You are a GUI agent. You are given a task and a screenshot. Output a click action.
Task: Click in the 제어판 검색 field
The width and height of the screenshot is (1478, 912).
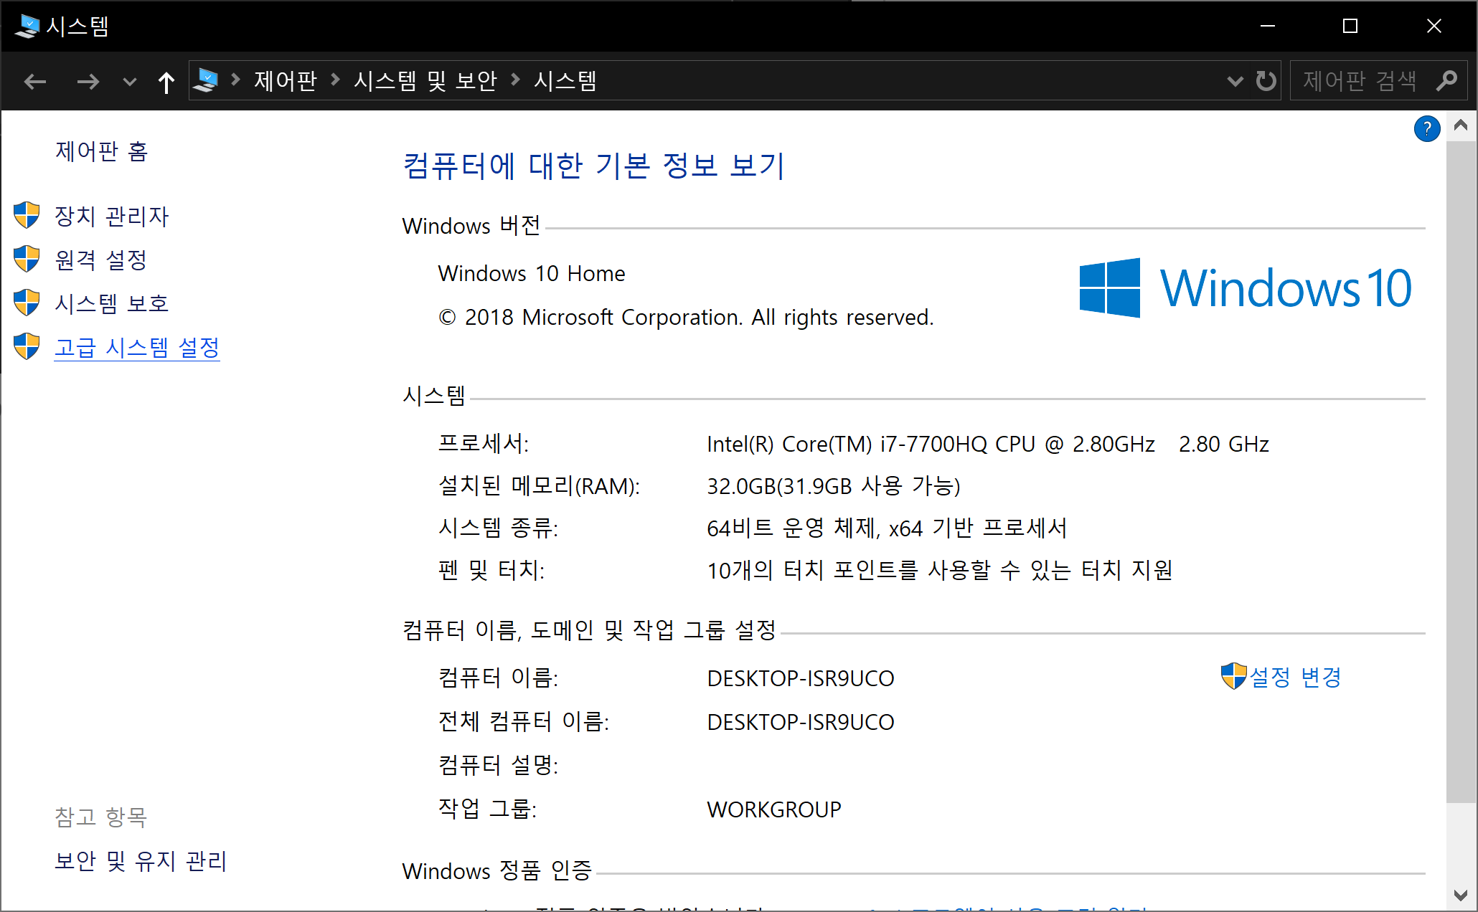(1360, 81)
